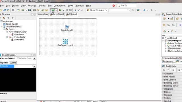Expand the Standard palette category
Screen dimensions: 182x102
163,95
